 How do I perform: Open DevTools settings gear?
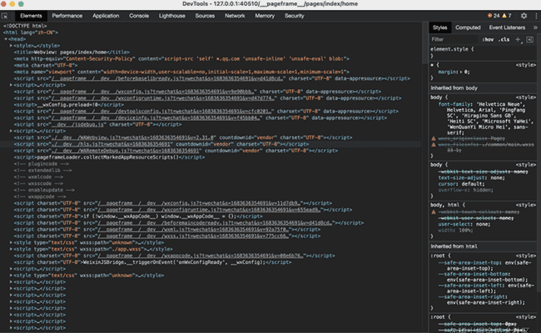524,16
